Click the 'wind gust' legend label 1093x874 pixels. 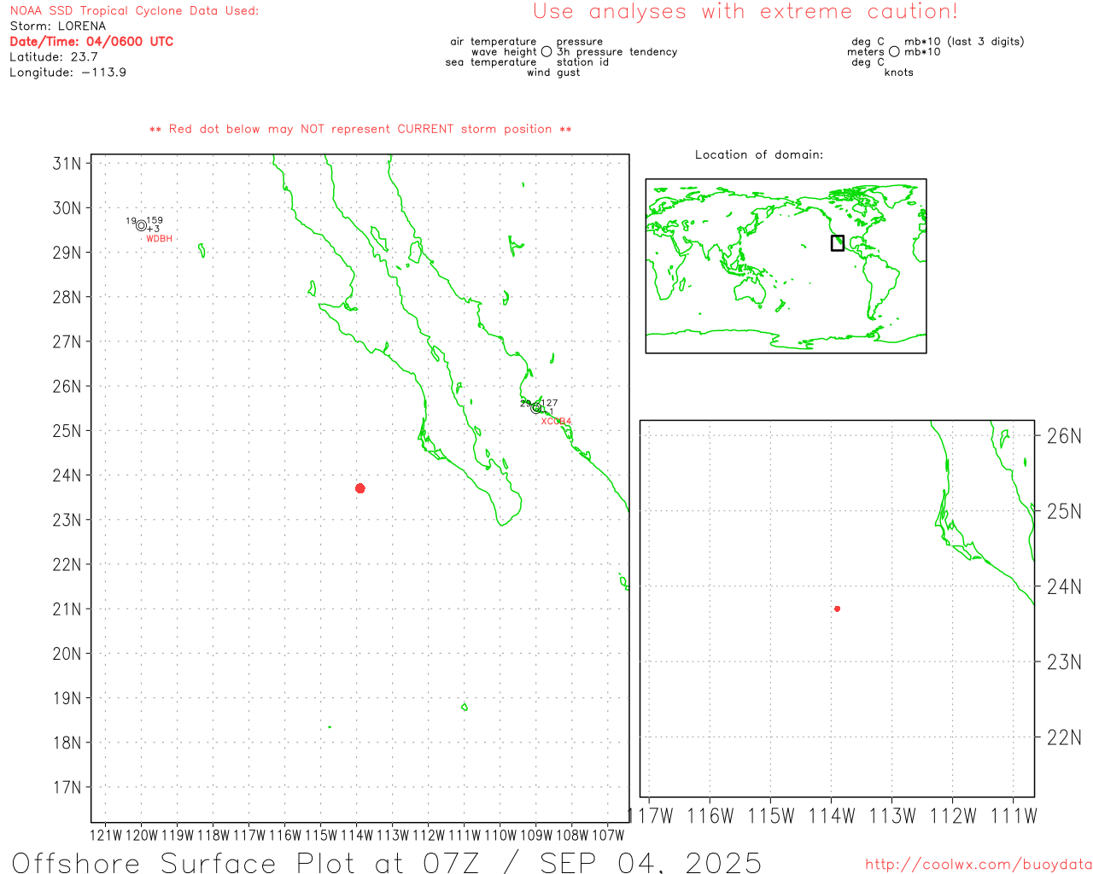click(x=553, y=73)
